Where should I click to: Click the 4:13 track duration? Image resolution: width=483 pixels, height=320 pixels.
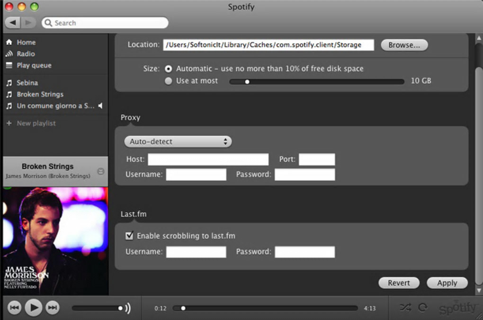click(370, 308)
